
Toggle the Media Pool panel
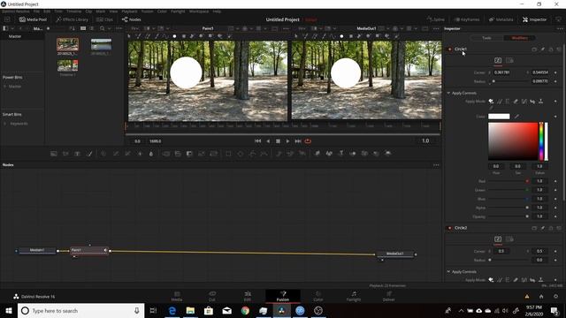pos(33,19)
